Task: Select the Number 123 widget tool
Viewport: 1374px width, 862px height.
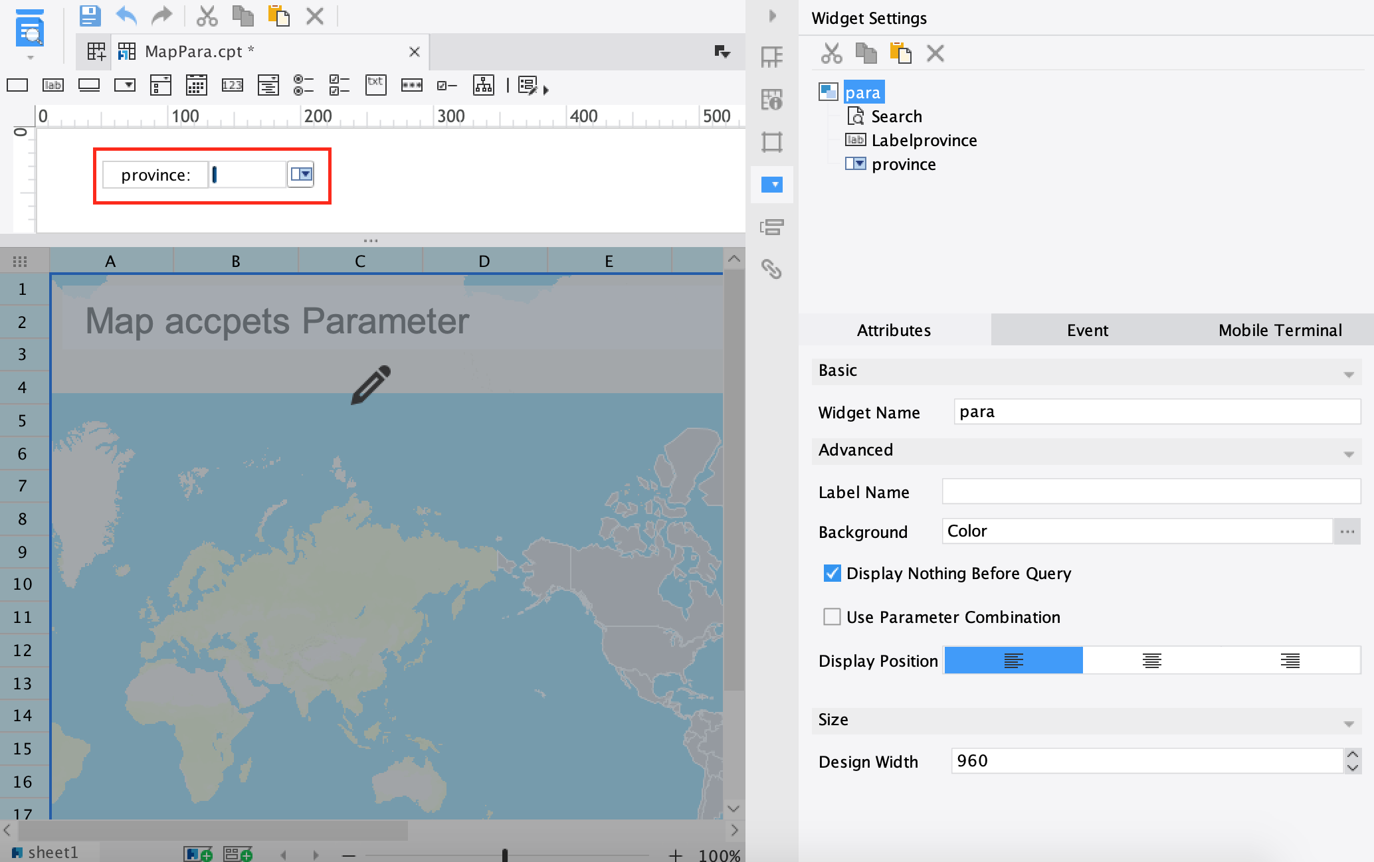Action: [232, 85]
